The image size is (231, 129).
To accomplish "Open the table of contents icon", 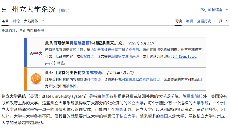I will (4, 10).
